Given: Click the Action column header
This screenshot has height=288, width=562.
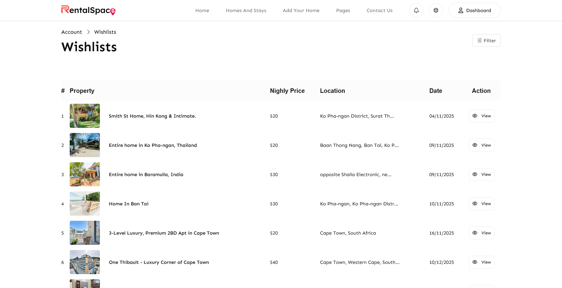Looking at the screenshot, I should pos(481,91).
